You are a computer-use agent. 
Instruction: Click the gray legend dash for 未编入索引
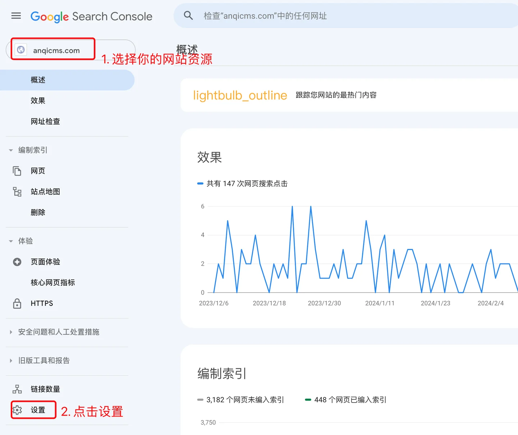click(200, 400)
